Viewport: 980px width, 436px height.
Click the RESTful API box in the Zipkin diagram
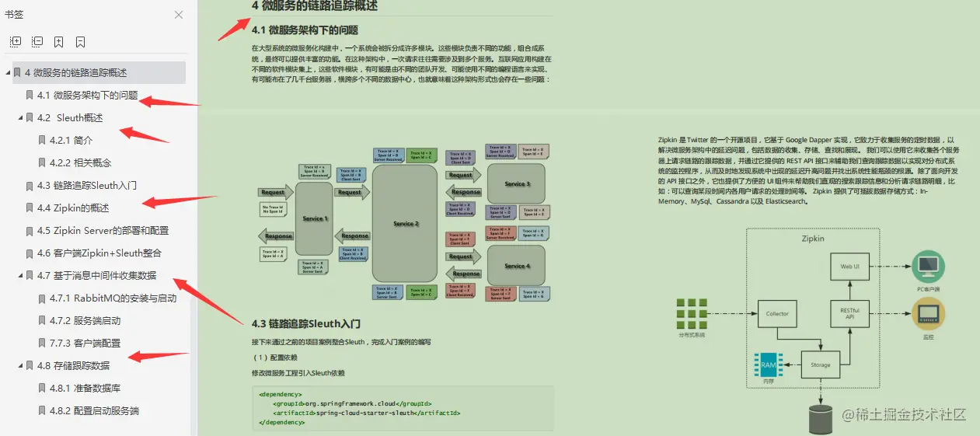849,314
